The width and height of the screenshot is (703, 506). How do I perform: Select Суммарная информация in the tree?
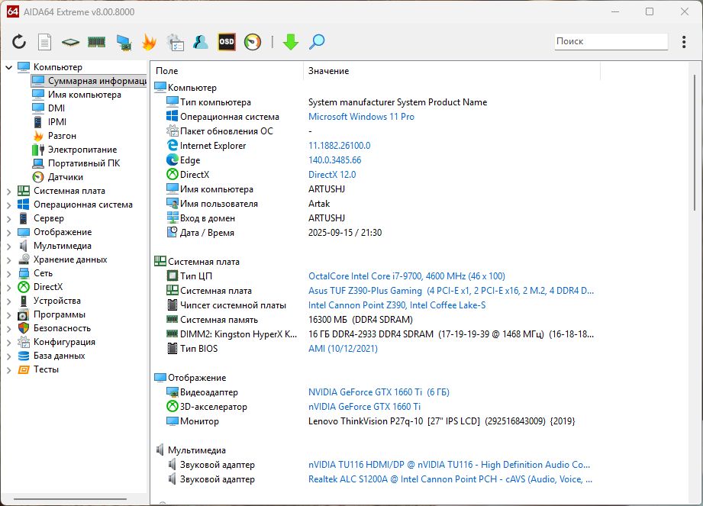(x=89, y=81)
